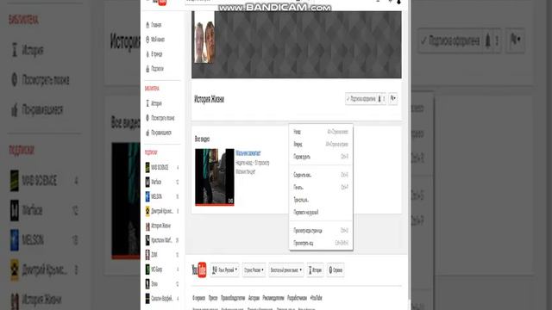The image size is (552, 310).
Task: Open Посмотреть позже clock icon
Action: (147, 118)
